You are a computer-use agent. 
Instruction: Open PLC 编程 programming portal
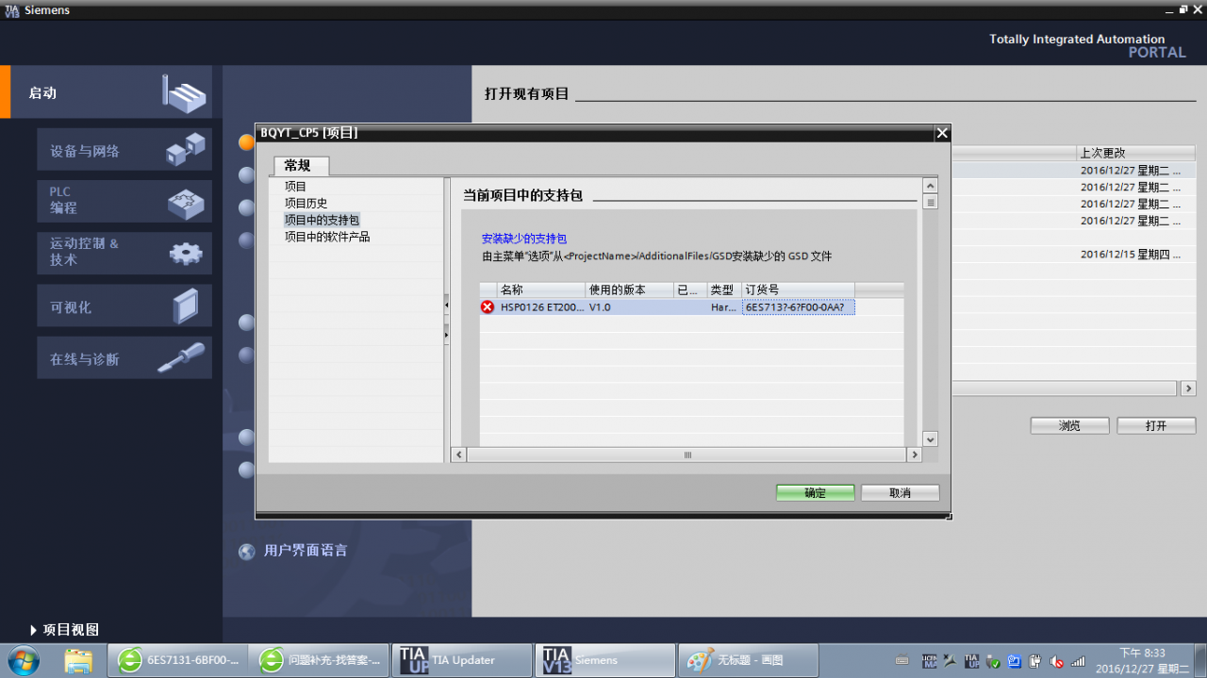(124, 201)
